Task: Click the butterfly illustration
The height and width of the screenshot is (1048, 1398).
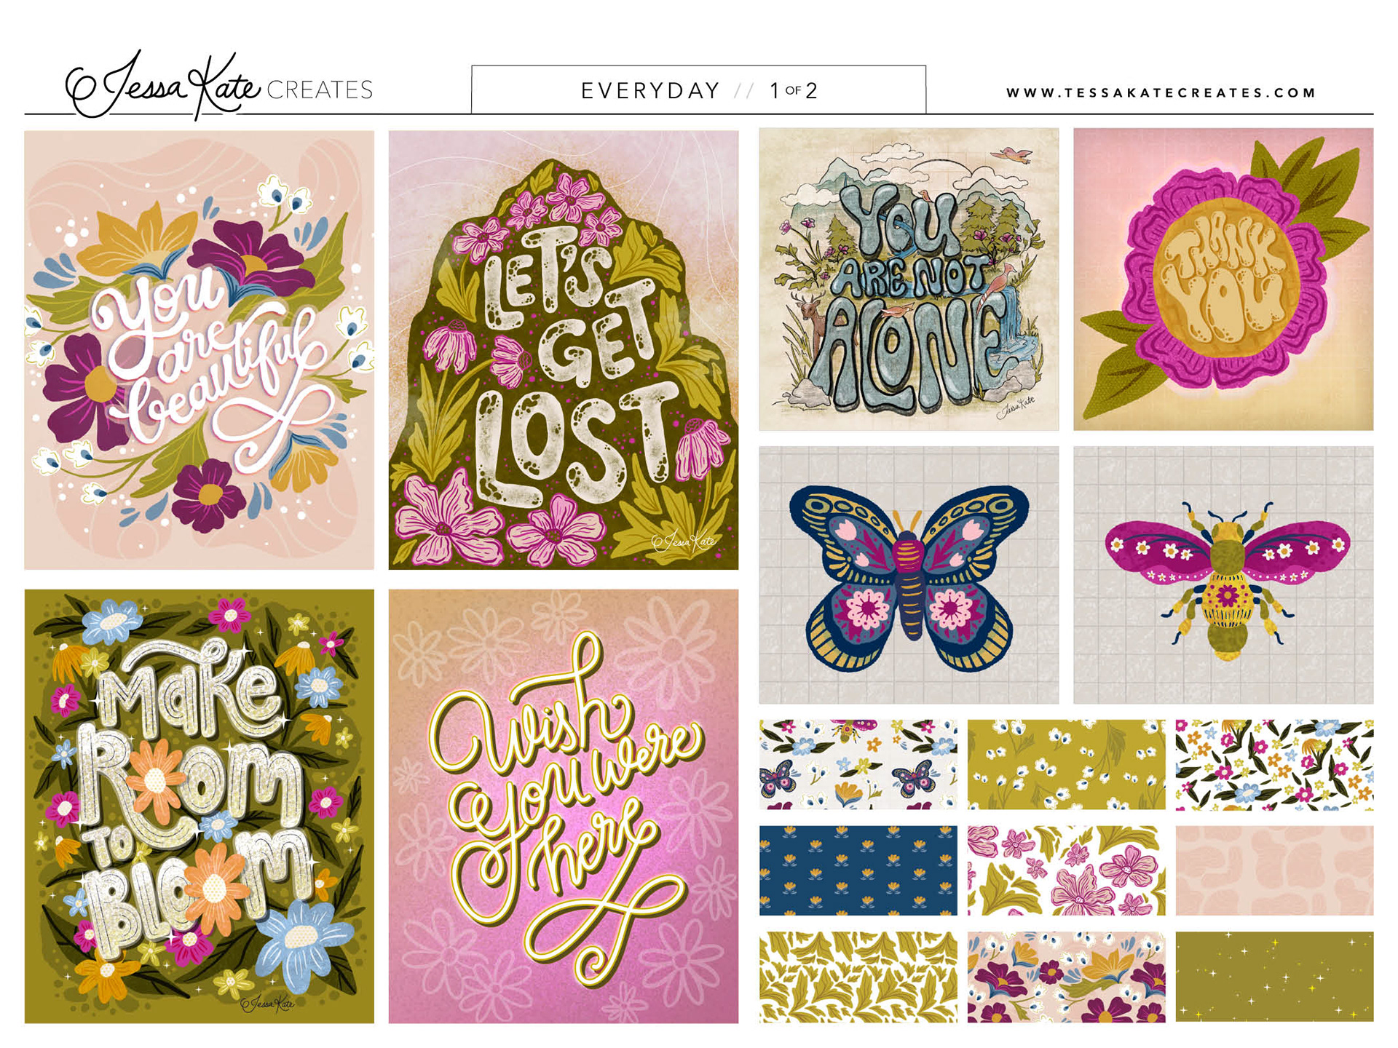Action: point(909,575)
